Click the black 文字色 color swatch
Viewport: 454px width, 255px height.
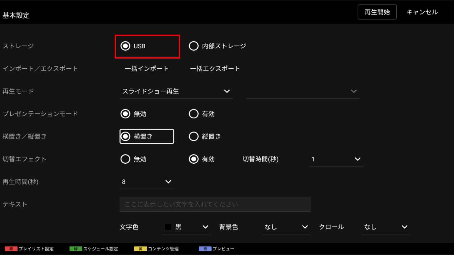tap(168, 227)
